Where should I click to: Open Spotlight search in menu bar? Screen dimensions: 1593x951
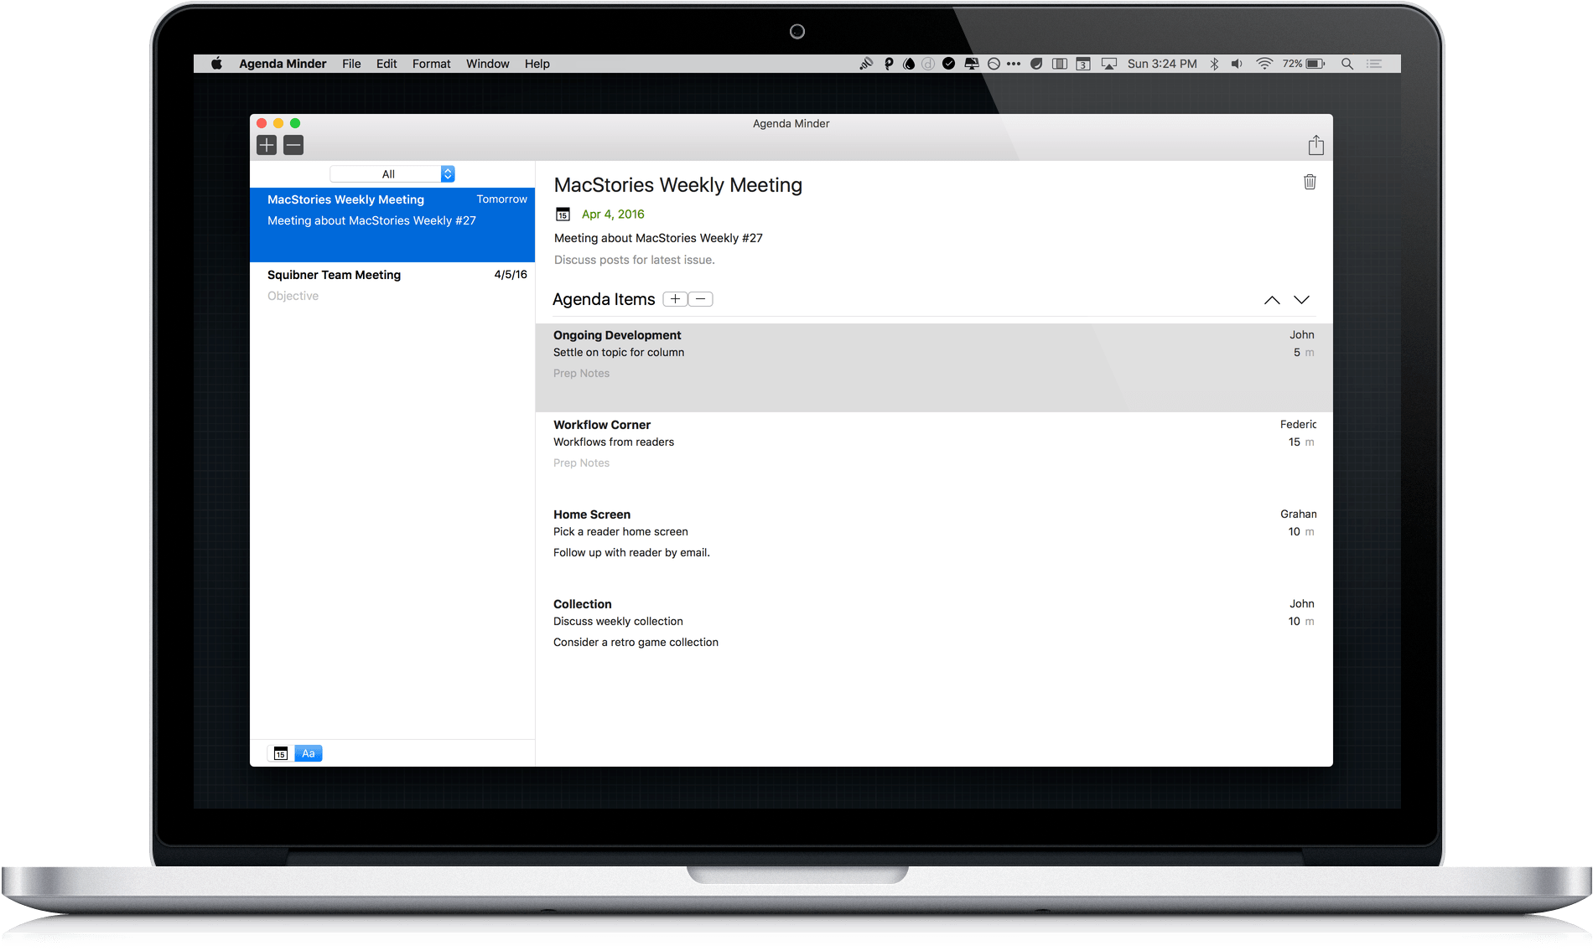pos(1347,64)
